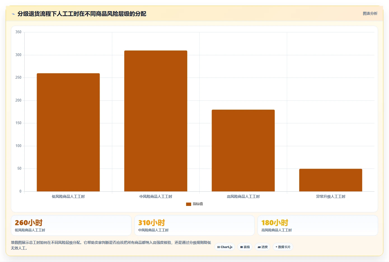389x262 pixels.
Task: Click the 150 y-axis tick label
Action: [18, 123]
